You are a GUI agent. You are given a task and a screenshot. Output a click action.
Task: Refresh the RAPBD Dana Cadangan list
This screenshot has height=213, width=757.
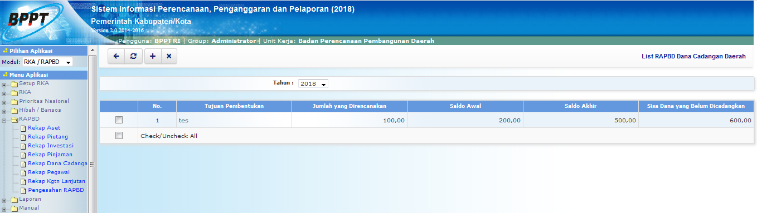133,56
